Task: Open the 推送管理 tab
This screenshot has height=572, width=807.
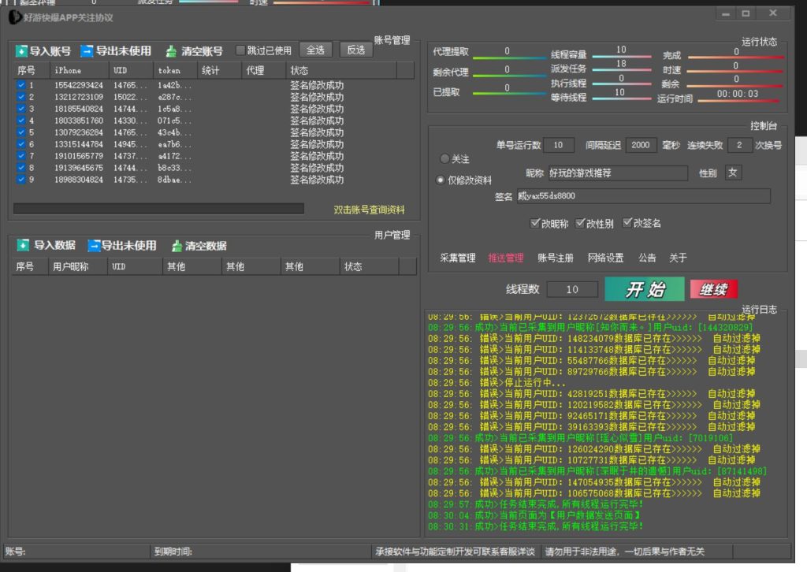Action: [x=505, y=258]
